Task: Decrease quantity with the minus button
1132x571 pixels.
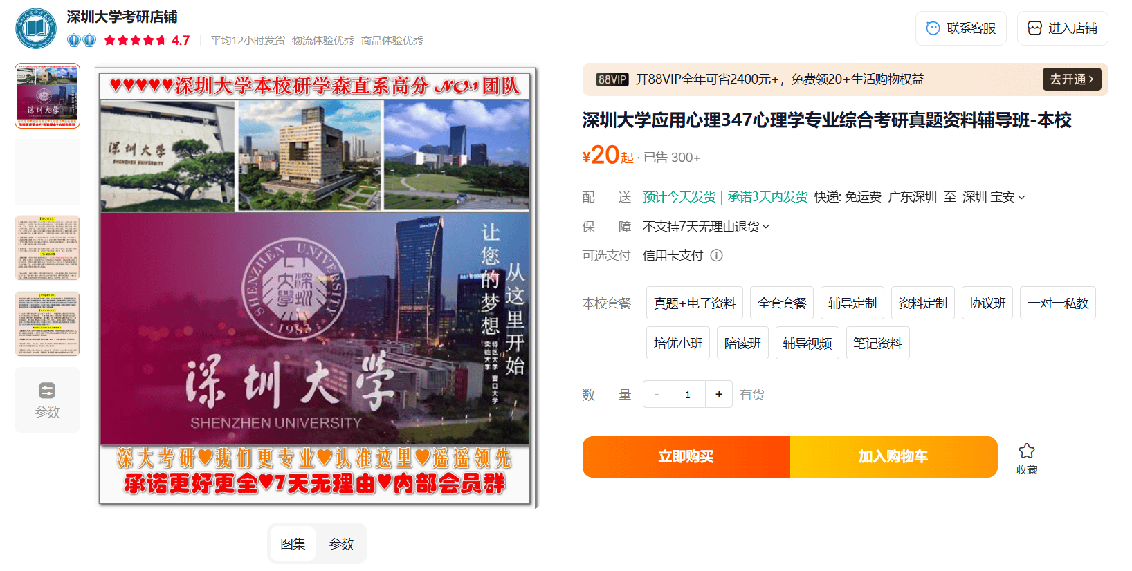Action: click(657, 394)
